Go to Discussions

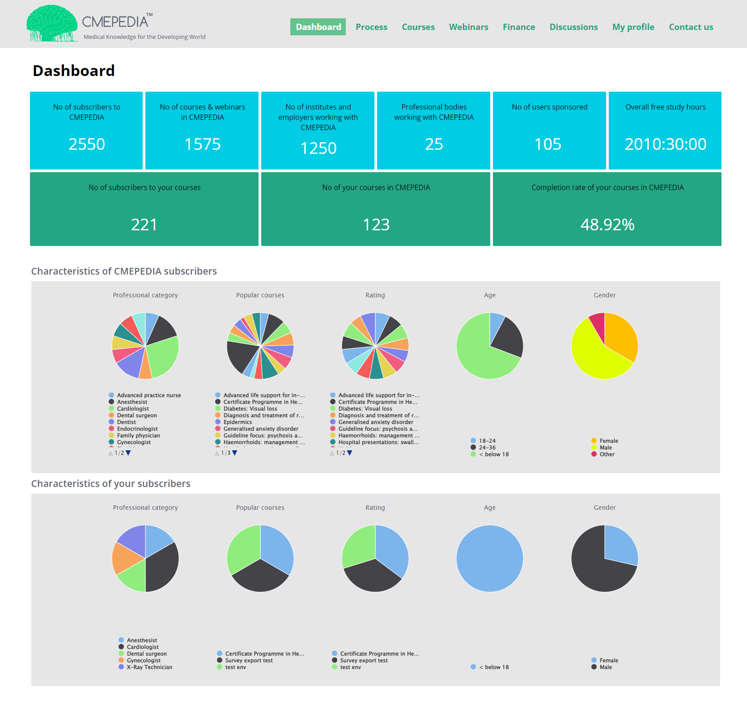click(573, 27)
